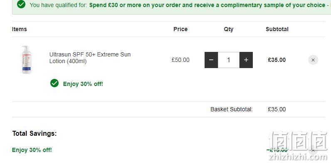Click the £50.00 item price
331x164 pixels.
(180, 60)
